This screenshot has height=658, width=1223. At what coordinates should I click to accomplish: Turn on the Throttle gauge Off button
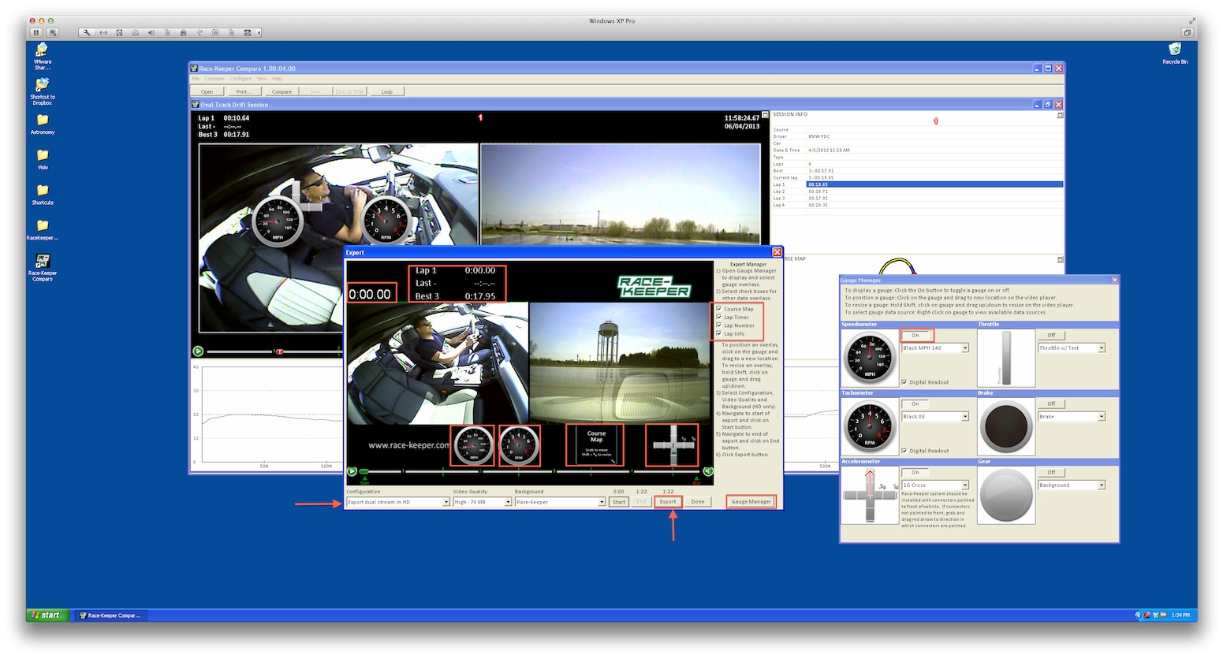pyautogui.click(x=1052, y=335)
